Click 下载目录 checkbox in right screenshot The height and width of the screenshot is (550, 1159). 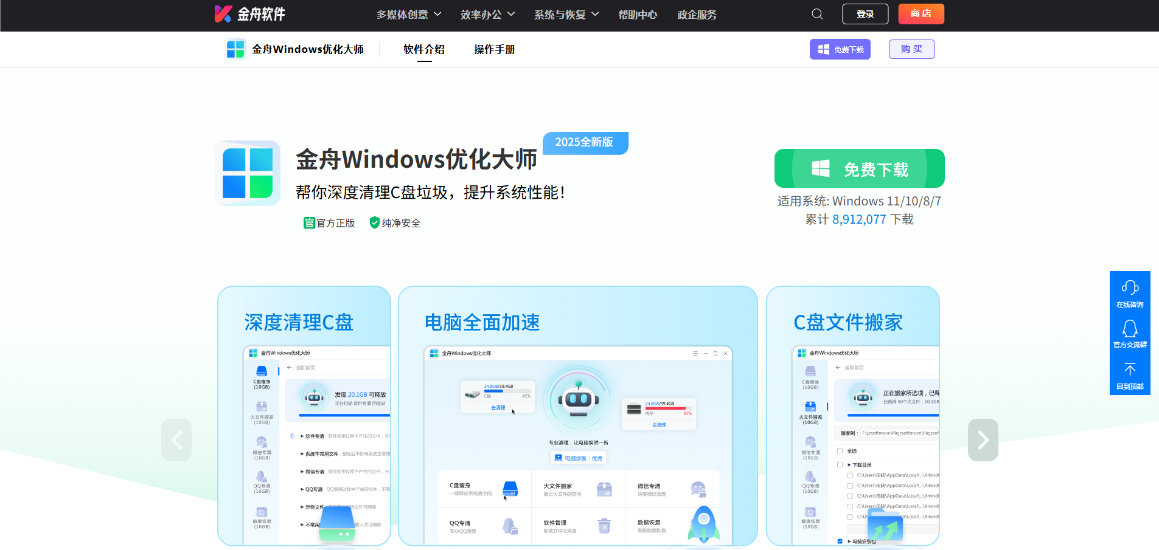click(x=840, y=465)
